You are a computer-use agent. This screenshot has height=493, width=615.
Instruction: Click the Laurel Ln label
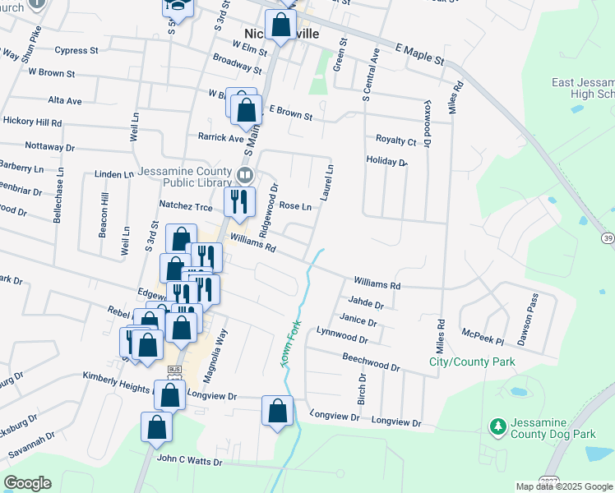[326, 182]
